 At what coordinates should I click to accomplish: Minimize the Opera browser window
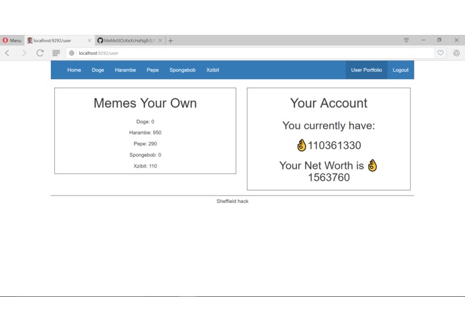[424, 40]
